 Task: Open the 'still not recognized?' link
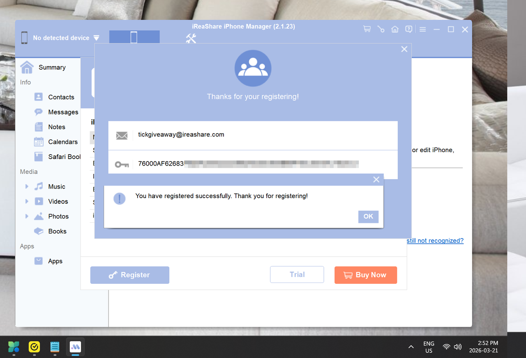[435, 241]
